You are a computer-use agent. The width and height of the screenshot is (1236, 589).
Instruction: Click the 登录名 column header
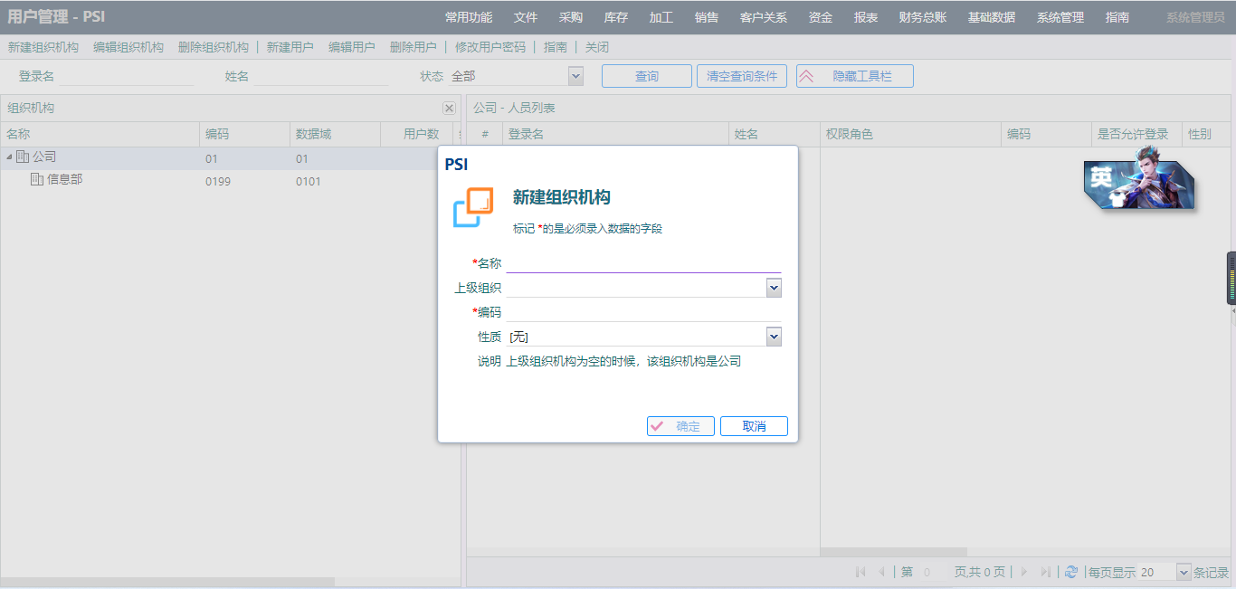[615, 134]
